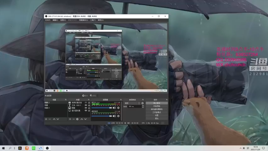The width and height of the screenshot is (268, 151).
Task: Open Windows Start menu
Action: [3, 148]
